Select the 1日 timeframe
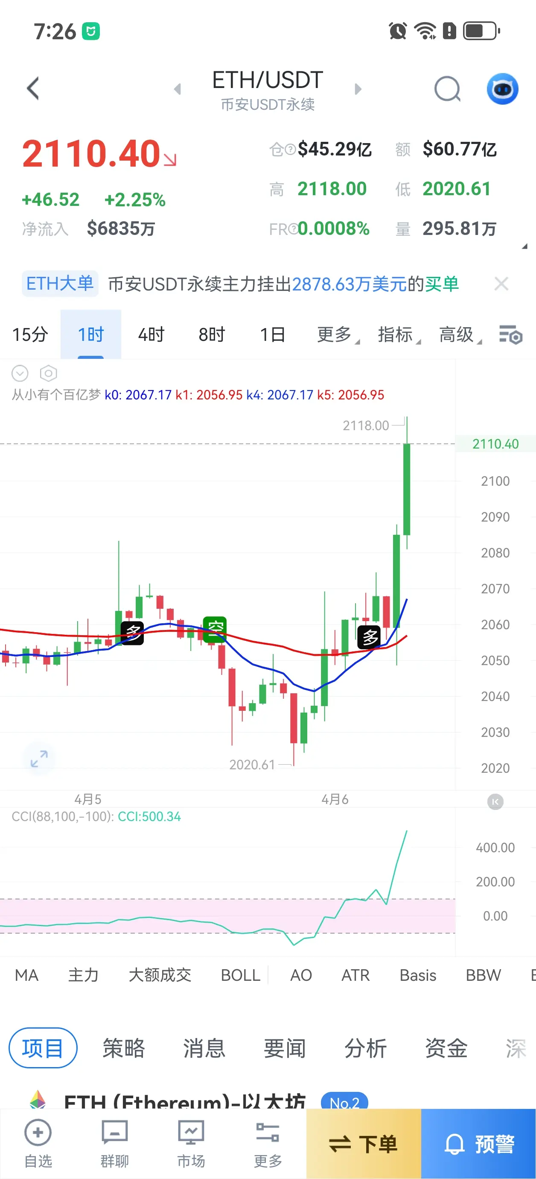This screenshot has width=536, height=1179. click(272, 334)
